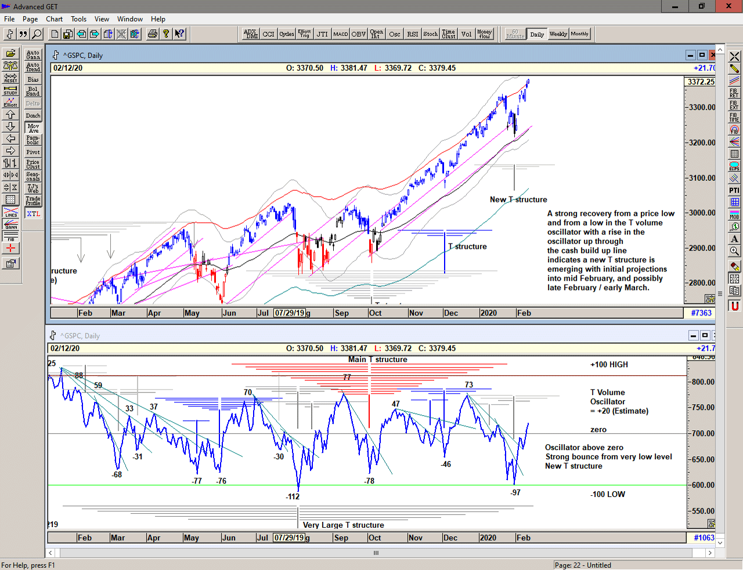This screenshot has height=570, width=743.
Task: Select the text annotation A tool
Action: [x=734, y=239]
